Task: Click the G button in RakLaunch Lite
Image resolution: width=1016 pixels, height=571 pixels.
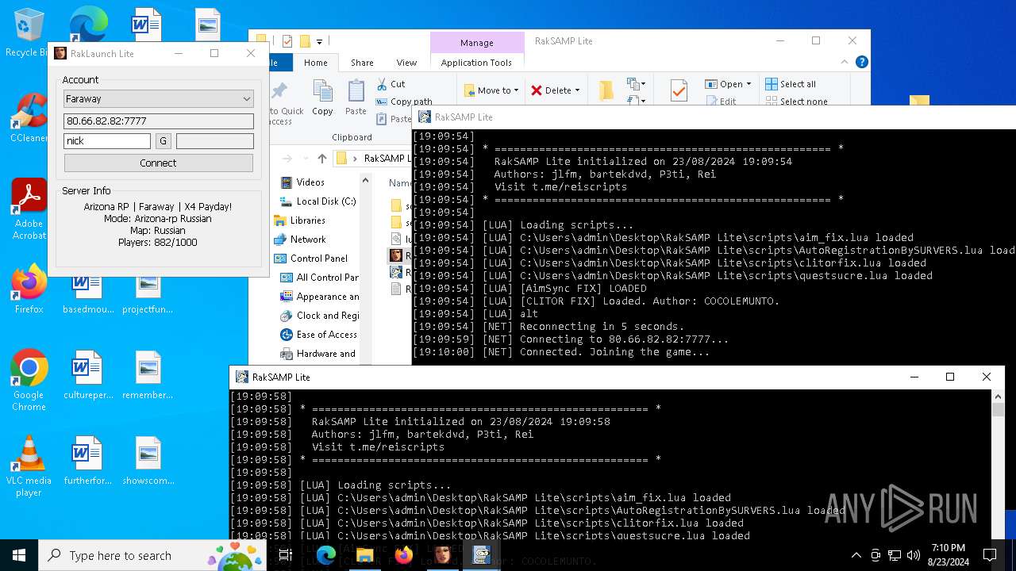Action: click(164, 141)
